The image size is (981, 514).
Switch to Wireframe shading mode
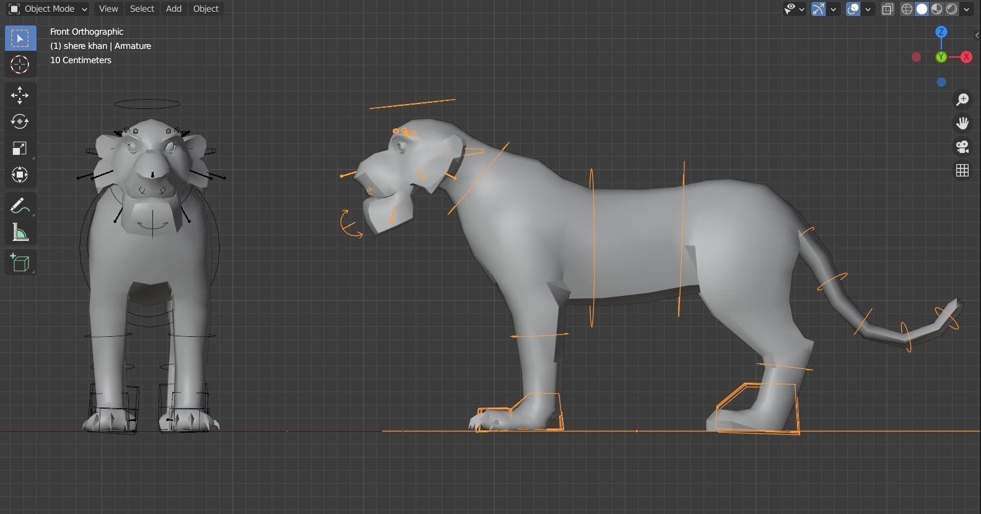(x=907, y=9)
